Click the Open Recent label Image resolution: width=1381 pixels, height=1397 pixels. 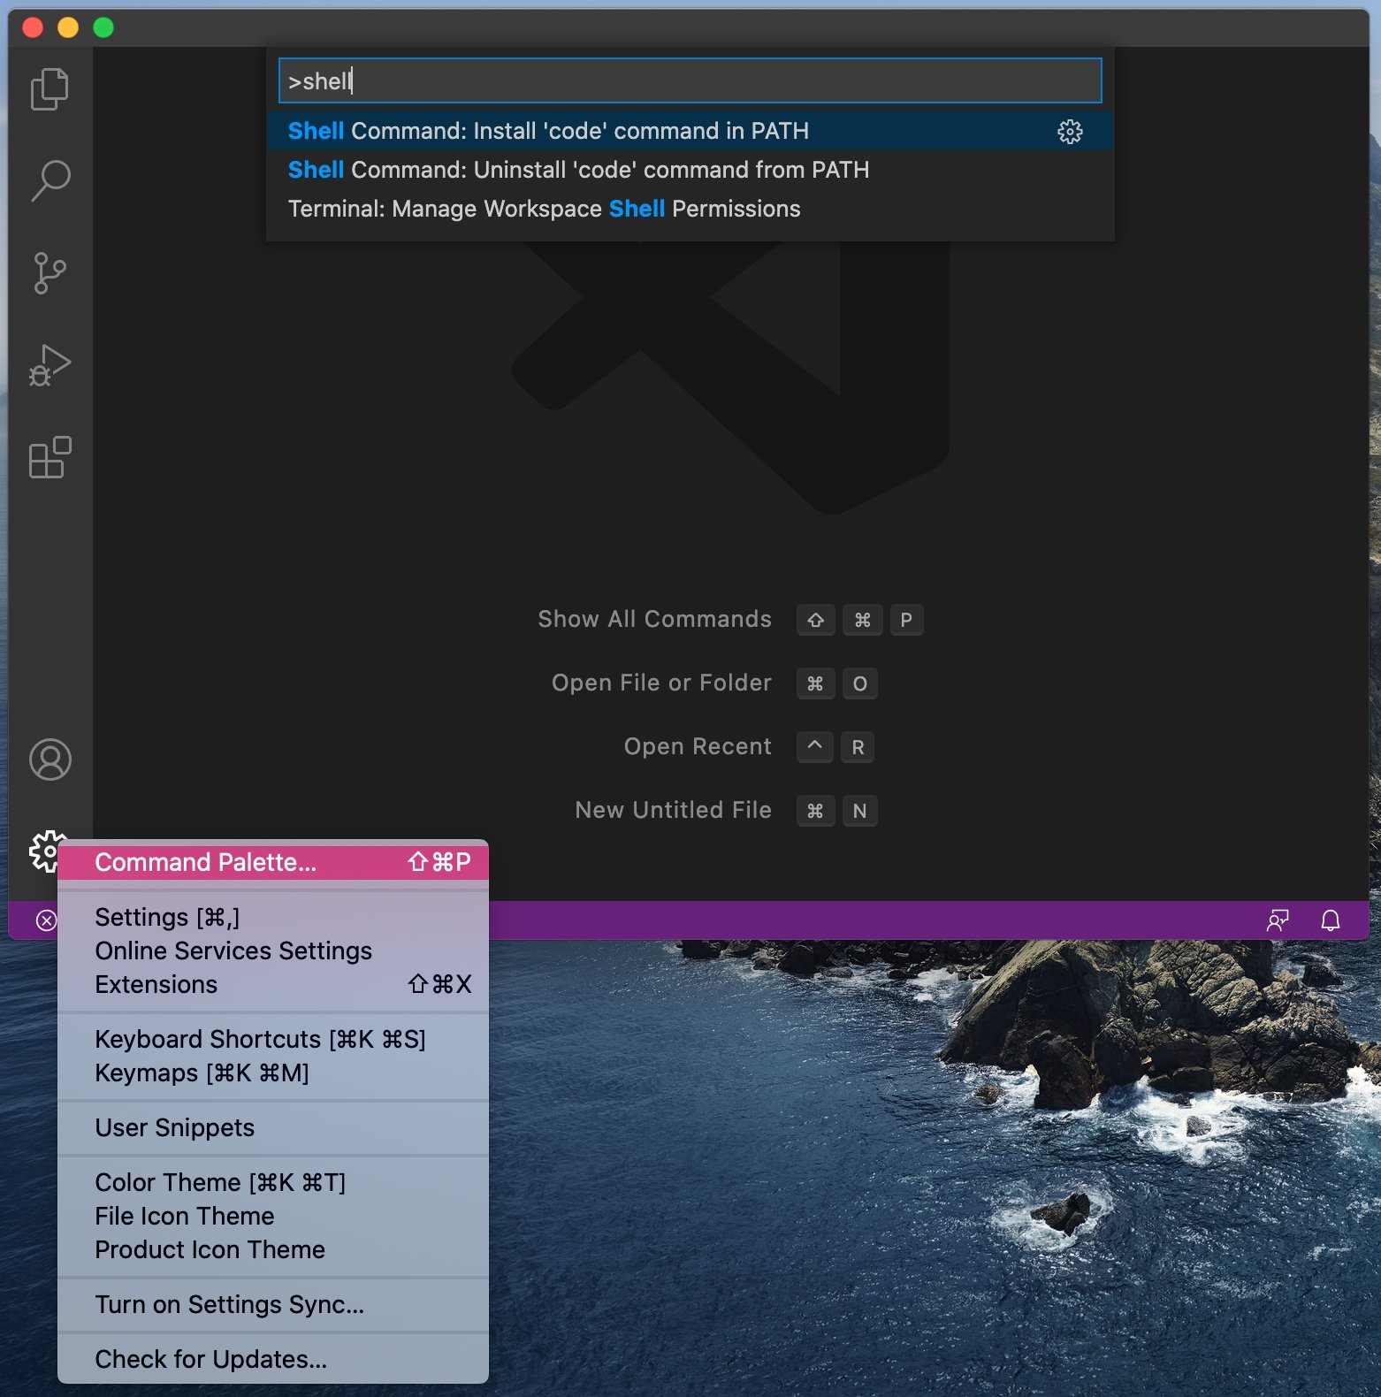(698, 746)
